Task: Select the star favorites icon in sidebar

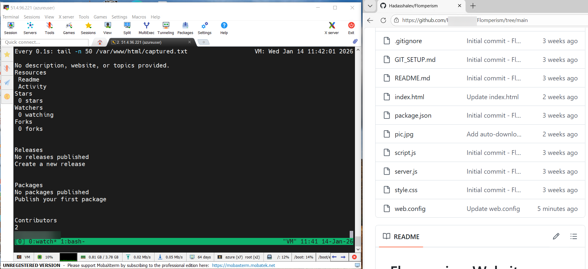Action: click(x=7, y=54)
